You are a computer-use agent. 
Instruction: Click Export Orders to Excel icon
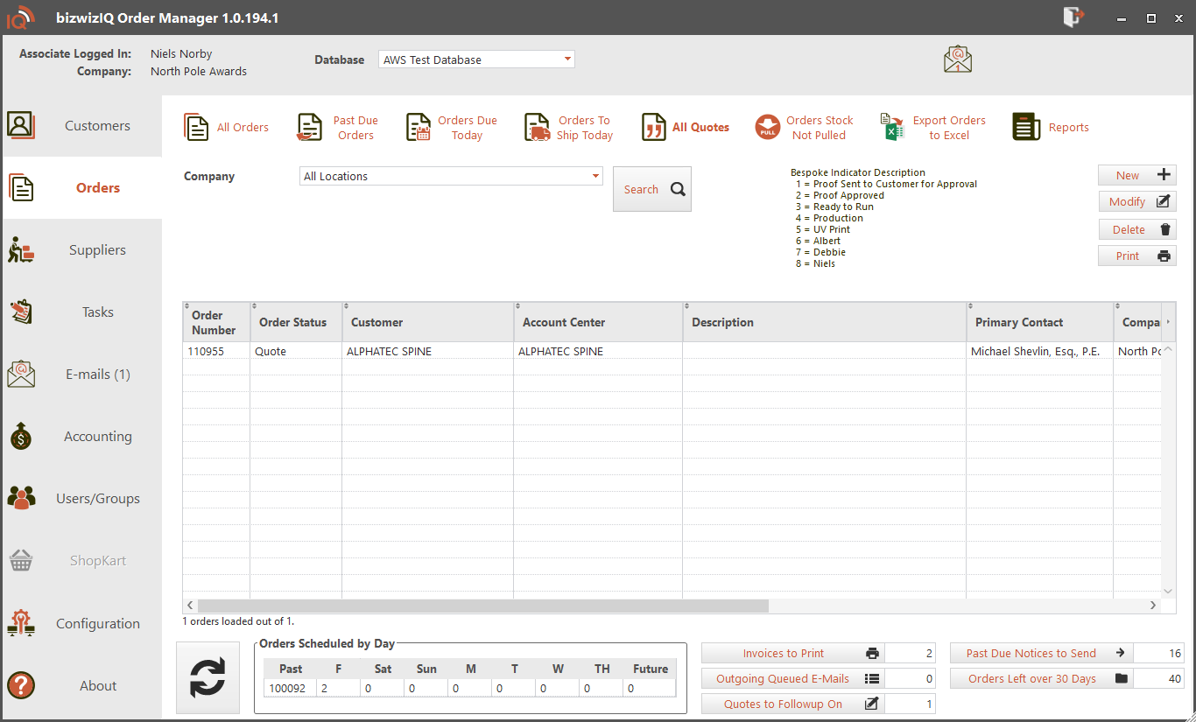(x=892, y=128)
